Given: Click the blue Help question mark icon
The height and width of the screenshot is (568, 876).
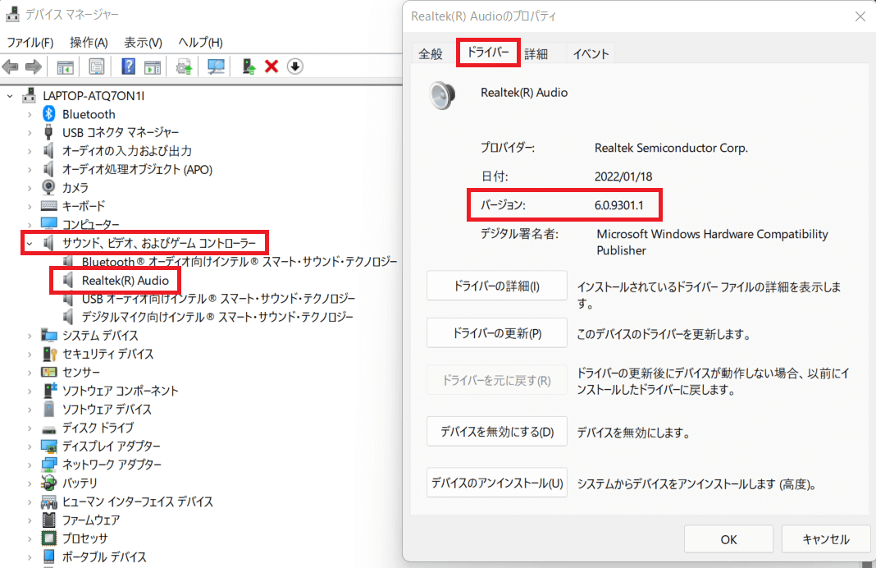Looking at the screenshot, I should (x=129, y=66).
